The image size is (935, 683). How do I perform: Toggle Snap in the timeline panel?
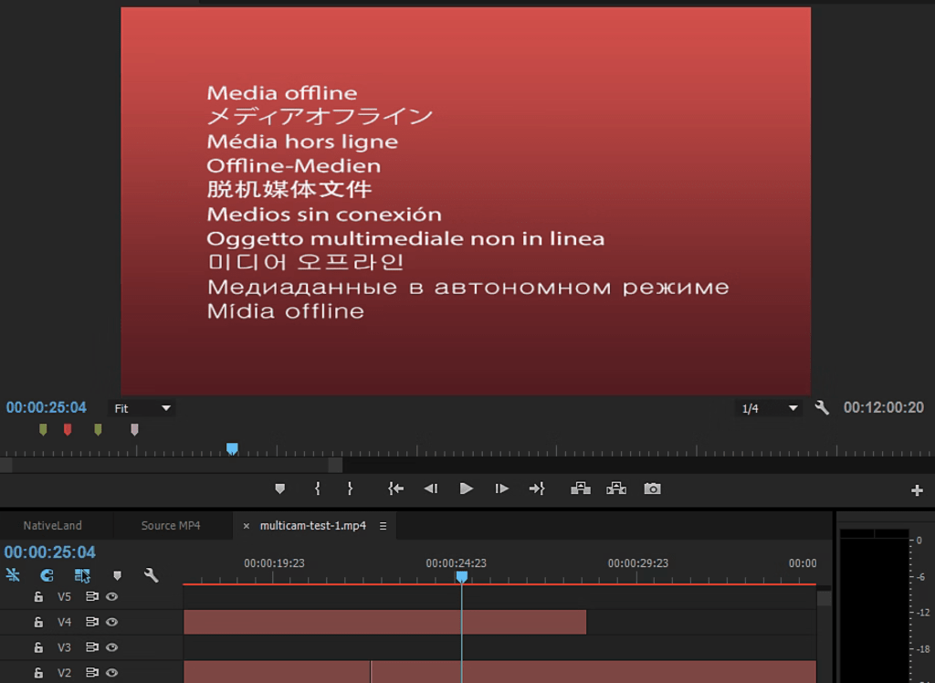[47, 575]
